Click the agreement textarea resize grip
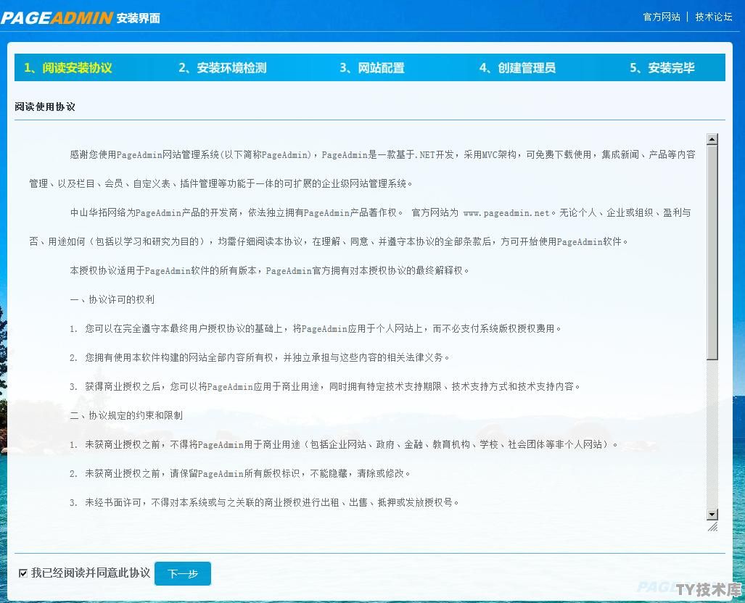 pyautogui.click(x=712, y=527)
